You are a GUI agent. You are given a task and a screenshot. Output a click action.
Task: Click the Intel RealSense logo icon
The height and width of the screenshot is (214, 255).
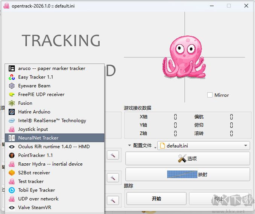point(12,121)
